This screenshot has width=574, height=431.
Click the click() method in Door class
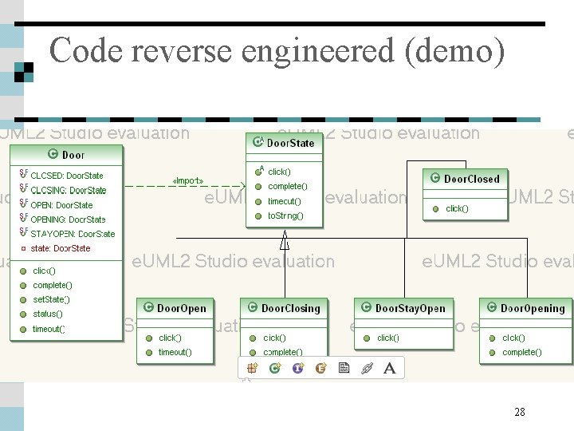tap(38, 271)
